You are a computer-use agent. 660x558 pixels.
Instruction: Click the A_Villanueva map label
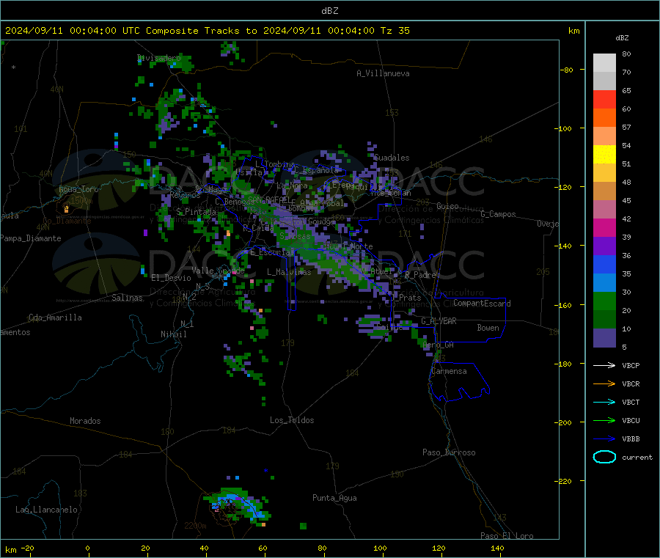[383, 73]
